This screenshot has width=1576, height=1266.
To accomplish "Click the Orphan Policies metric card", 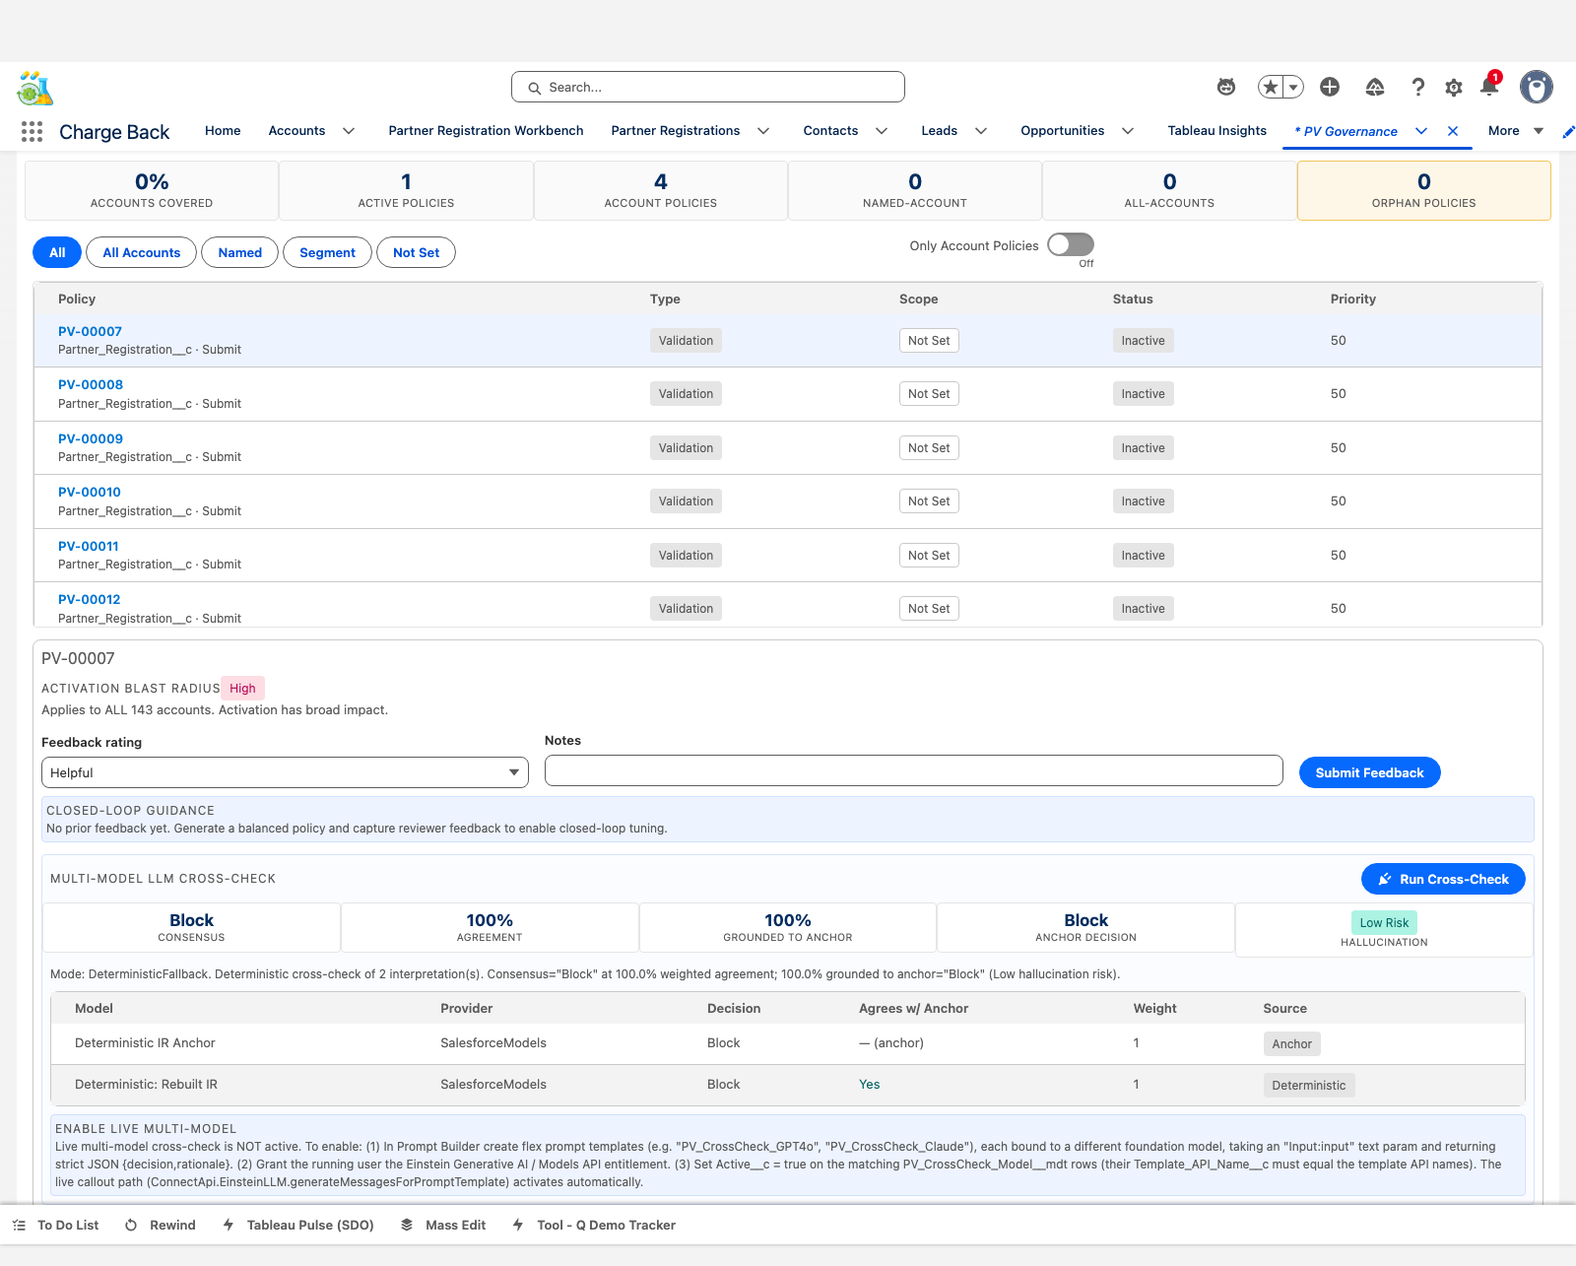I will tap(1423, 190).
